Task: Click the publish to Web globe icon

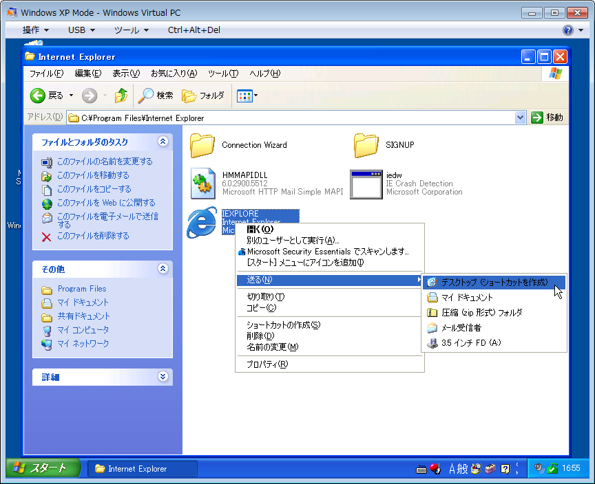Action: coord(47,203)
